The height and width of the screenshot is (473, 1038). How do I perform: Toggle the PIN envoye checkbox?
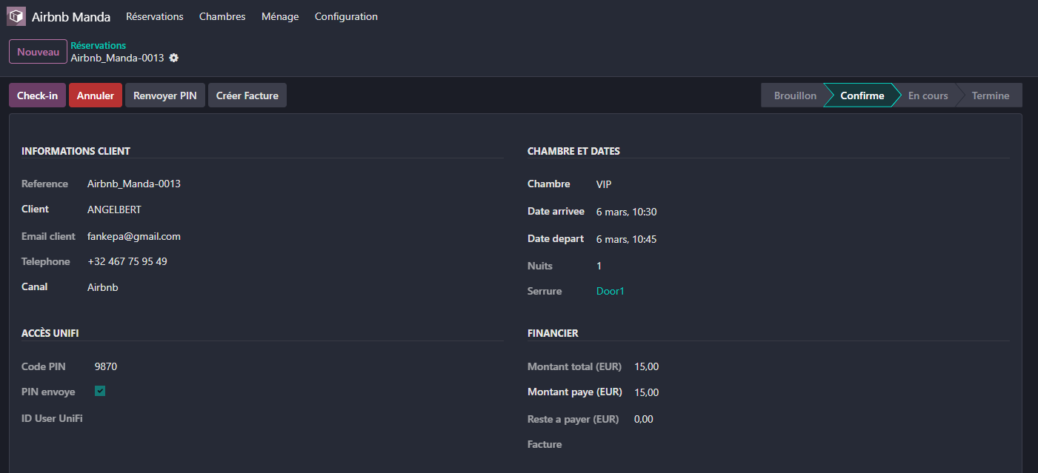point(100,391)
